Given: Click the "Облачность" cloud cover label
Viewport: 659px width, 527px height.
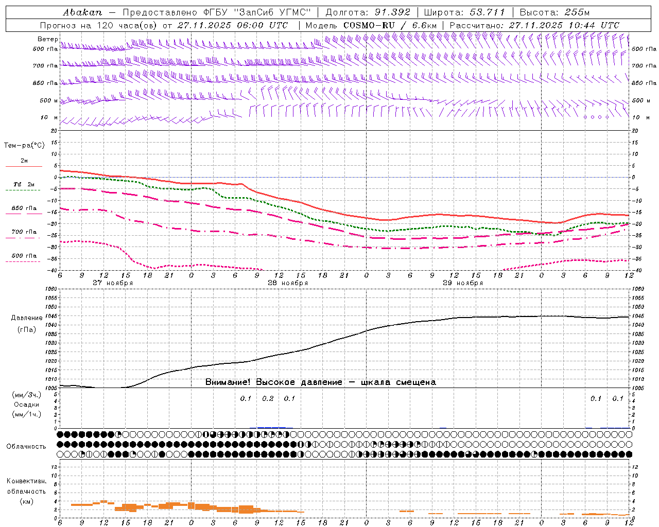Looking at the screenshot, I should pyautogui.click(x=26, y=447).
